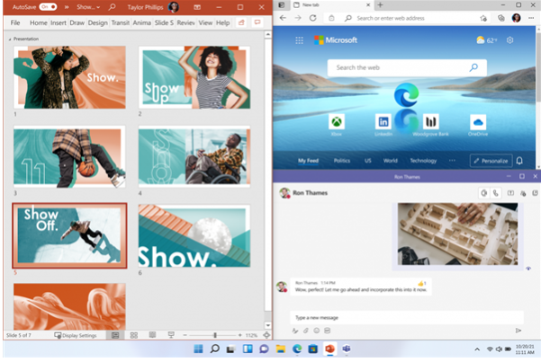Open the OneDrive quick link tile
The width and height of the screenshot is (541, 362).
(478, 122)
